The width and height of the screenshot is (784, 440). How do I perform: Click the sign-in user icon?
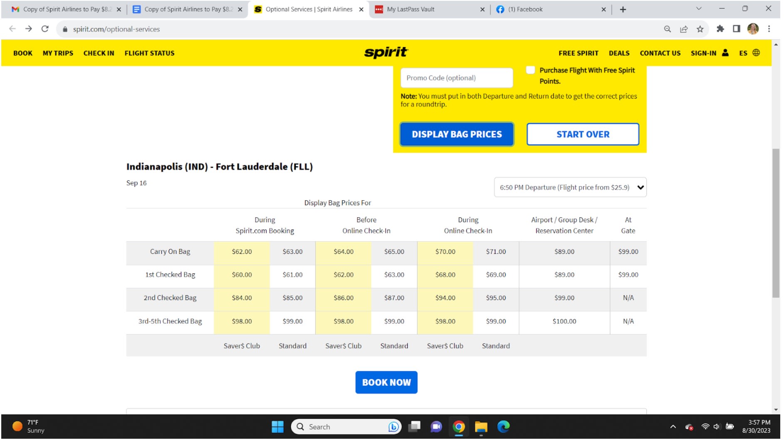tap(725, 53)
